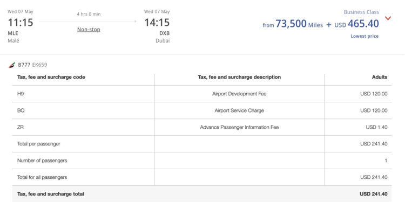
Task: Click the Lowest price label
Action: point(364,36)
